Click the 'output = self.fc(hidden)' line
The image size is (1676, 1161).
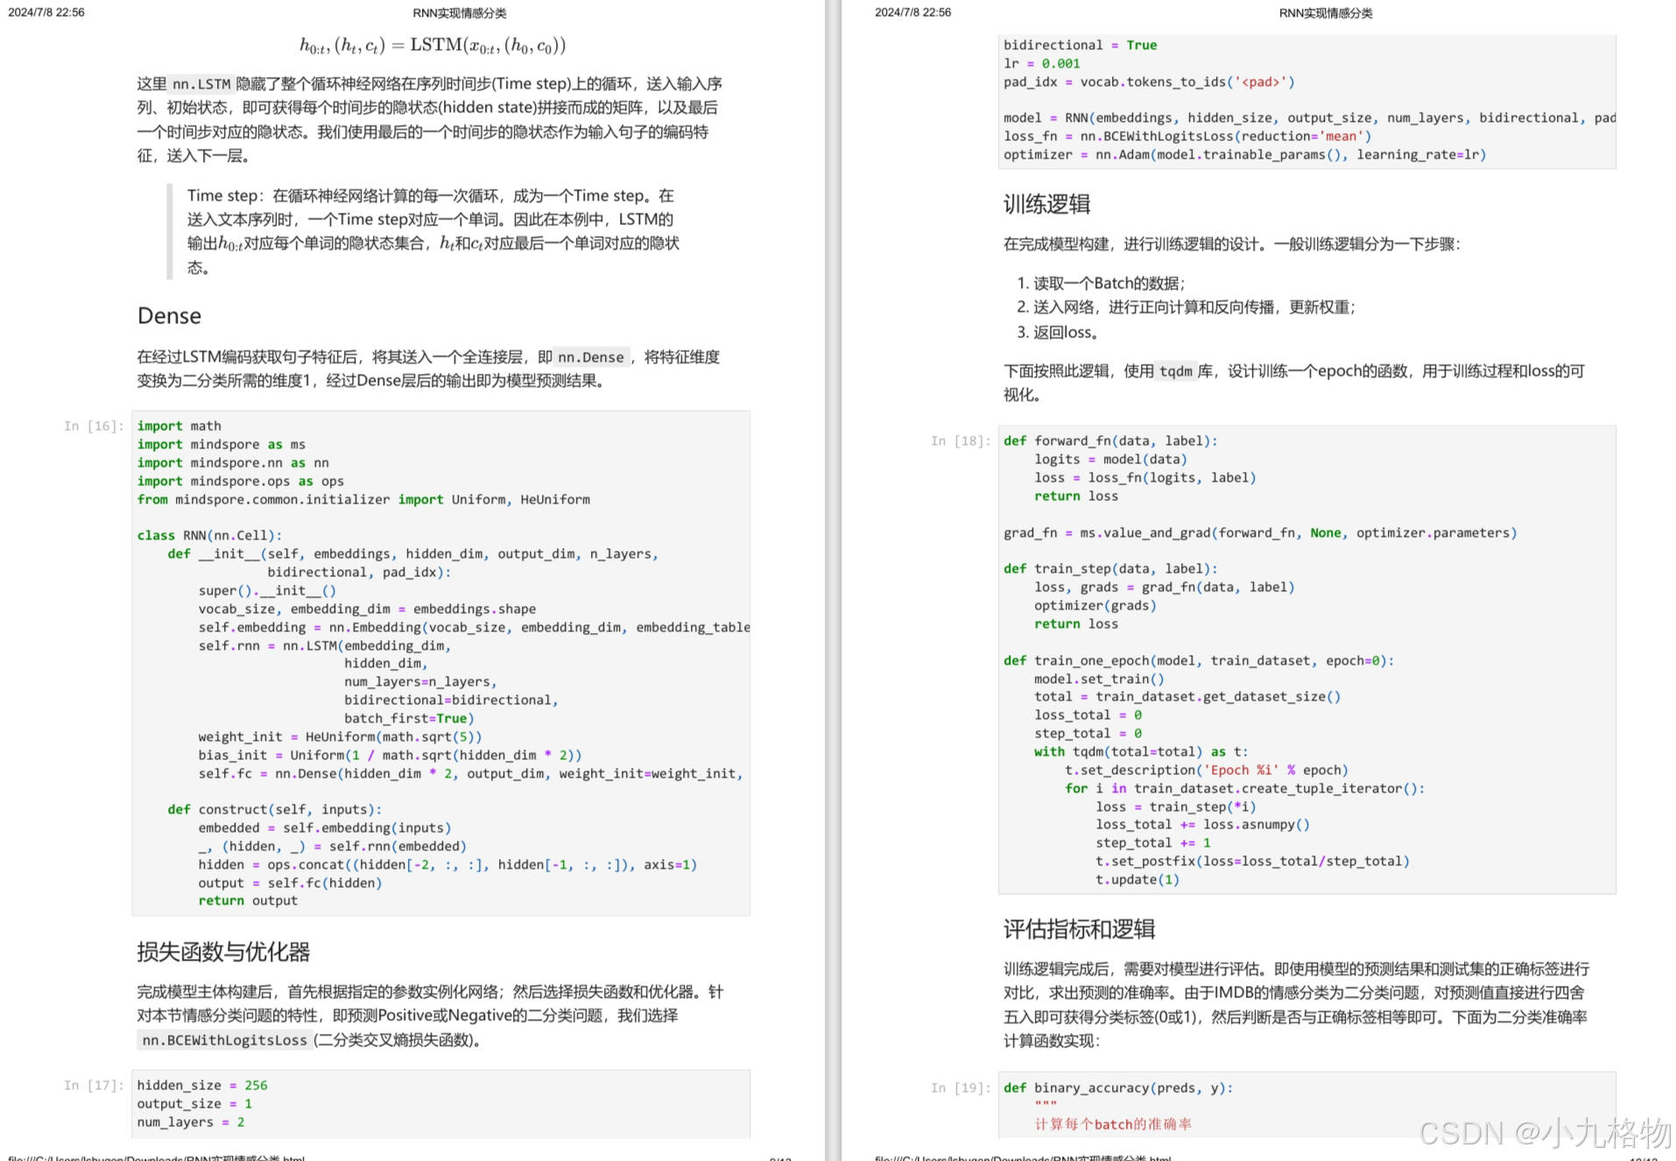(x=290, y=883)
